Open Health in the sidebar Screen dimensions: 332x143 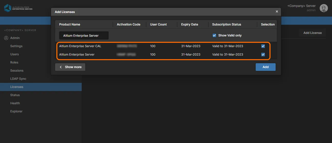click(x=15, y=103)
